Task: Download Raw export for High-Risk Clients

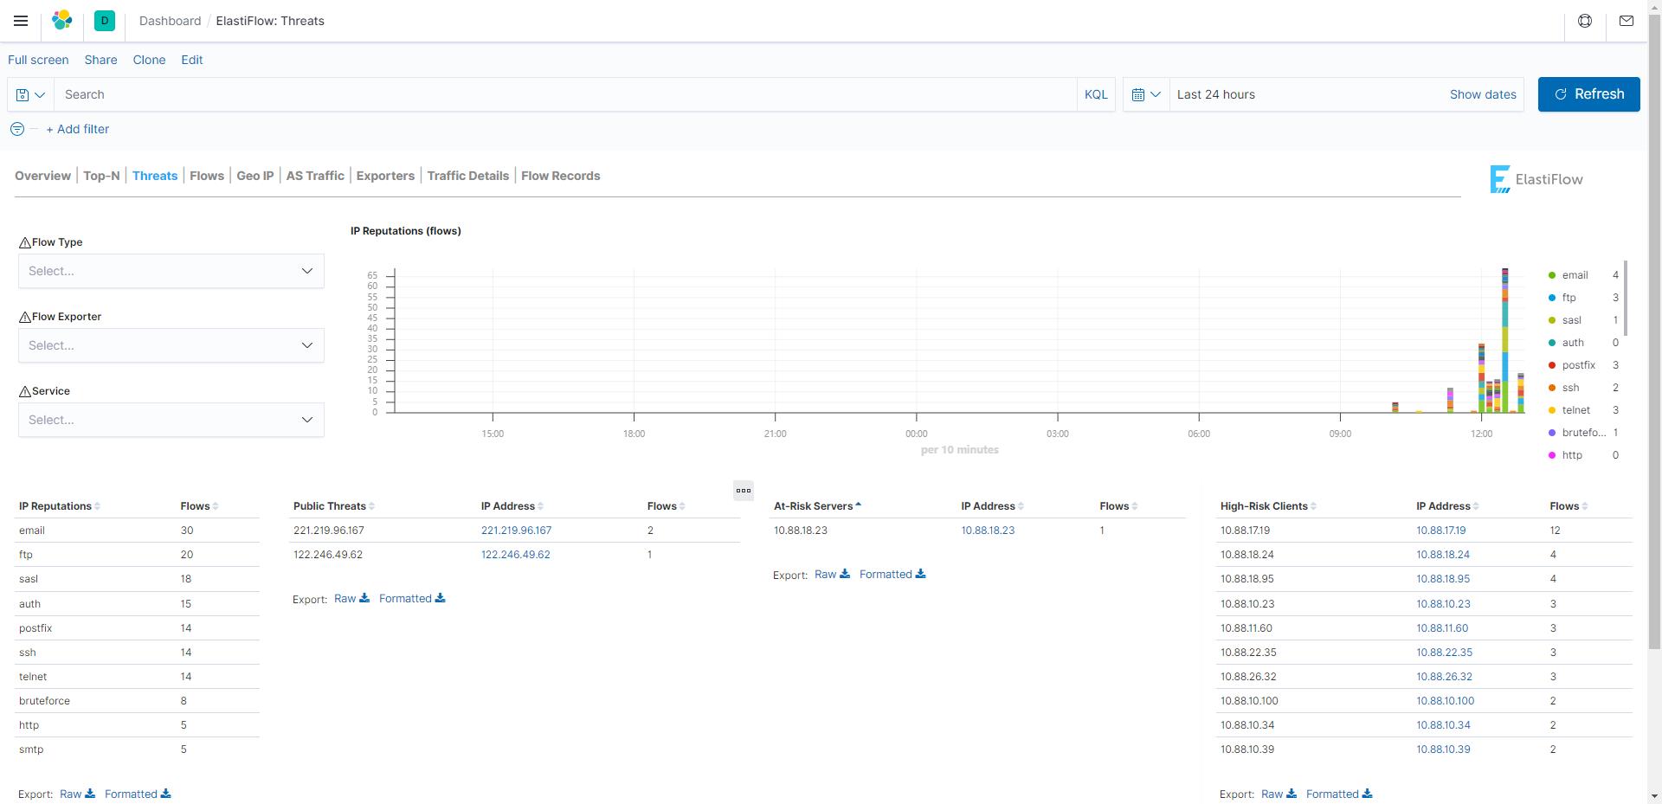Action: 1279,794
